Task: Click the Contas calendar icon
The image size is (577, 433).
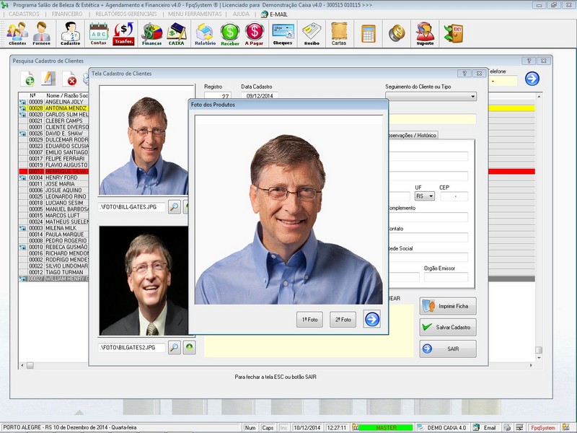Action: click(99, 33)
